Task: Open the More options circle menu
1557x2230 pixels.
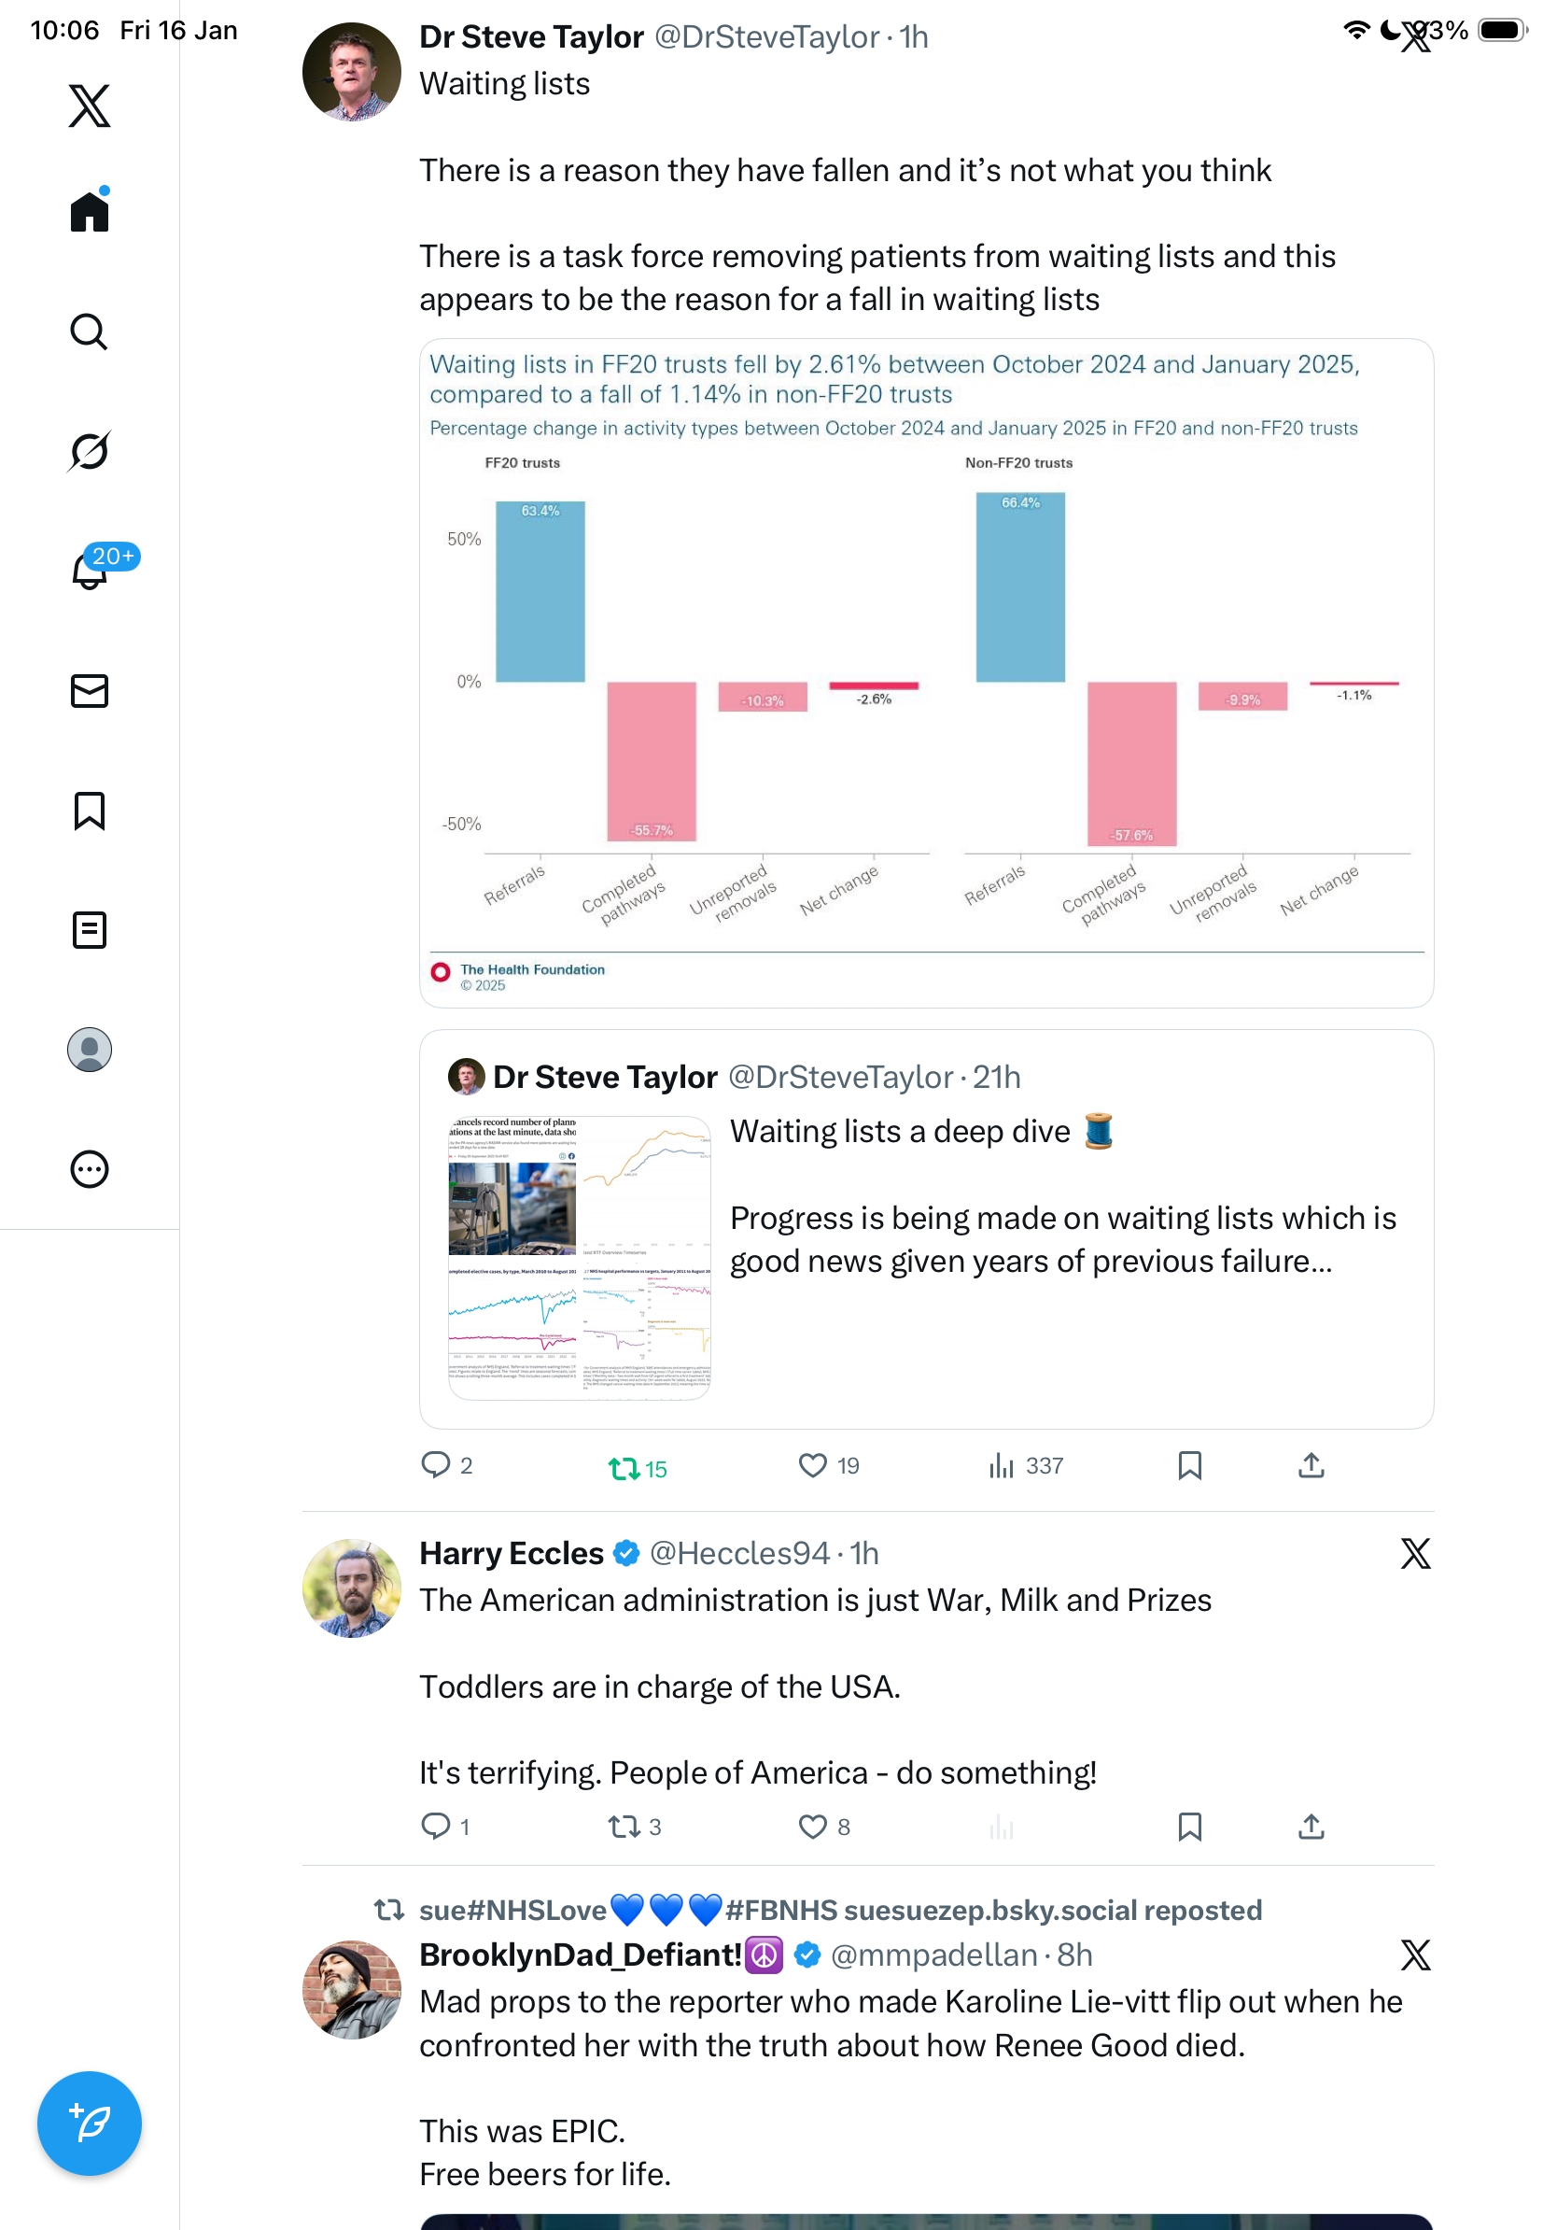Action: [90, 1169]
